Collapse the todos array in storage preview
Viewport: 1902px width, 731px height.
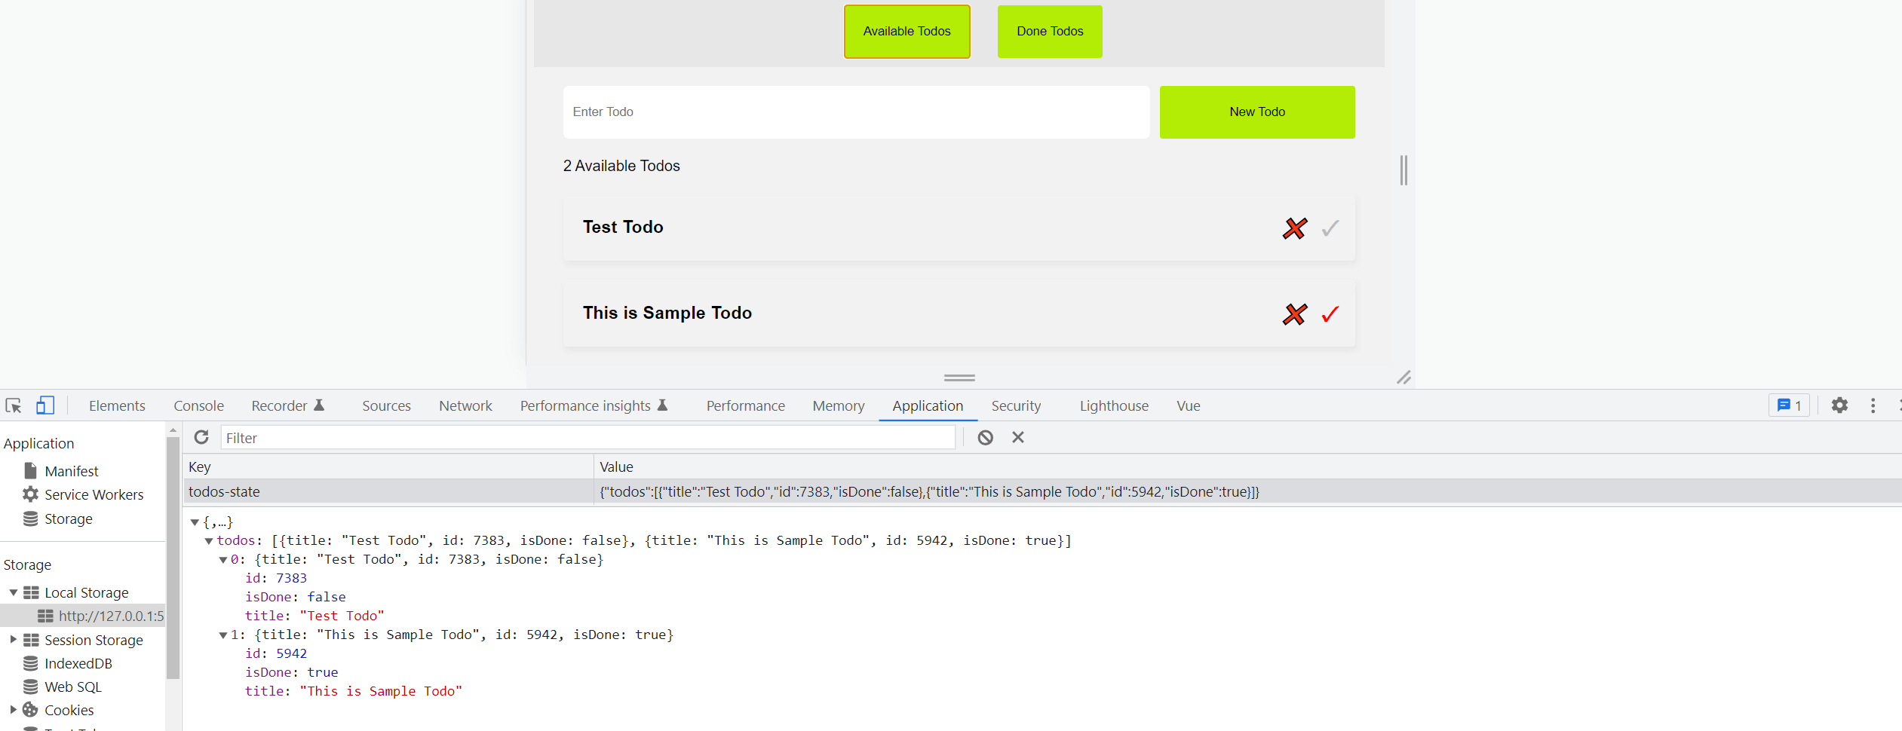pos(209,540)
